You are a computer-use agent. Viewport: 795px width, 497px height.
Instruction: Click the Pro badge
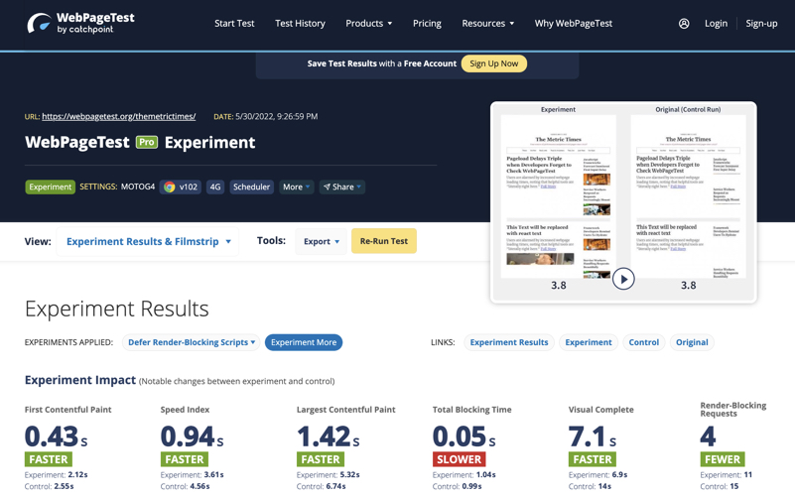point(147,143)
